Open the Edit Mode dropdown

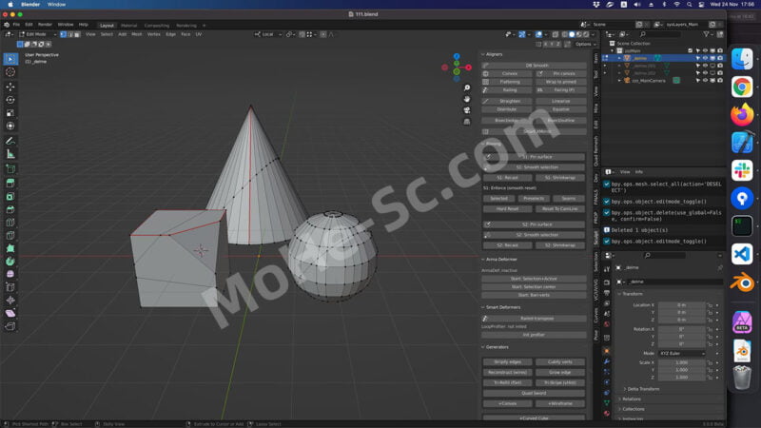coord(37,34)
